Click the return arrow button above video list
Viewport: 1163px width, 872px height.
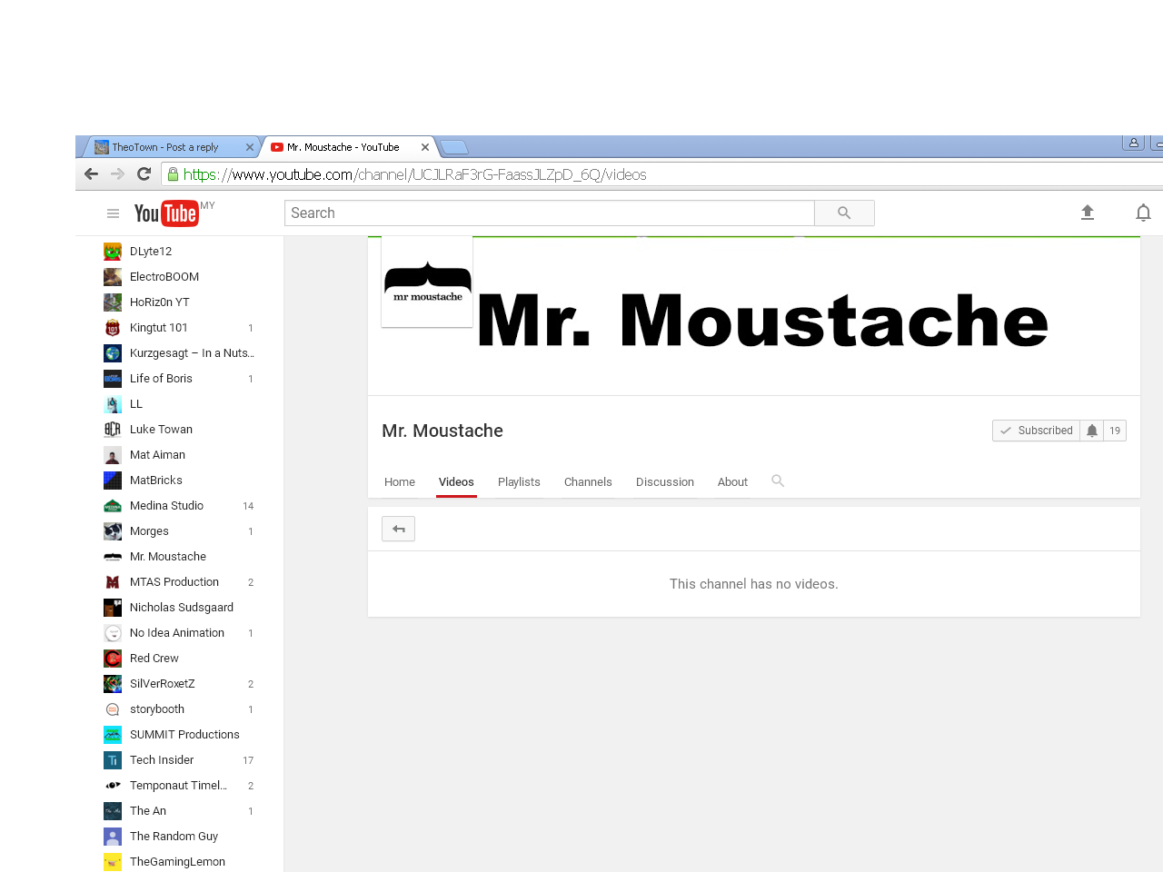398,529
